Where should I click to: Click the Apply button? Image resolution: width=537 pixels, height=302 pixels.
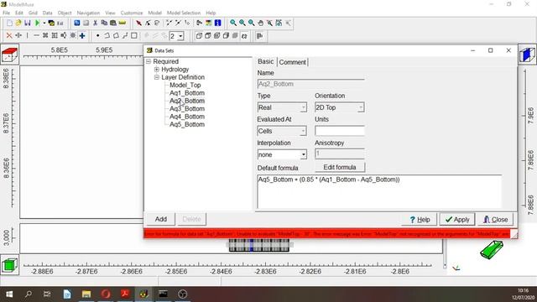(457, 220)
